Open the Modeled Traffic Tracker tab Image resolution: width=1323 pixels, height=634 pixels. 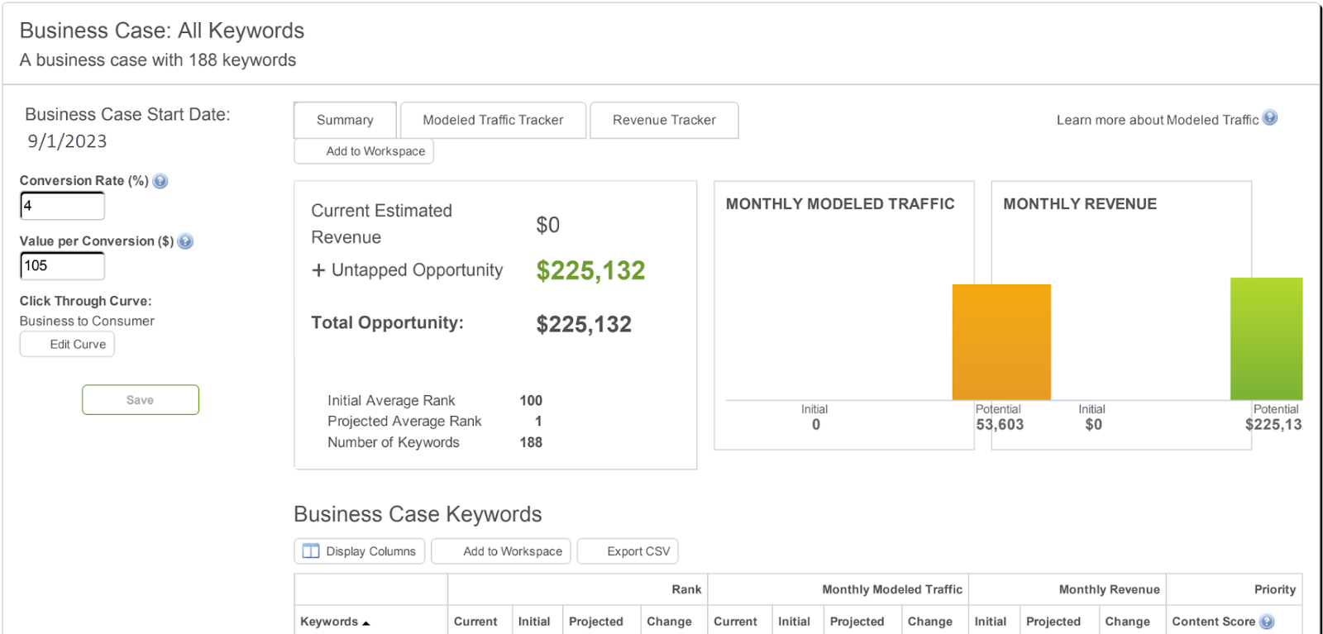pos(493,120)
